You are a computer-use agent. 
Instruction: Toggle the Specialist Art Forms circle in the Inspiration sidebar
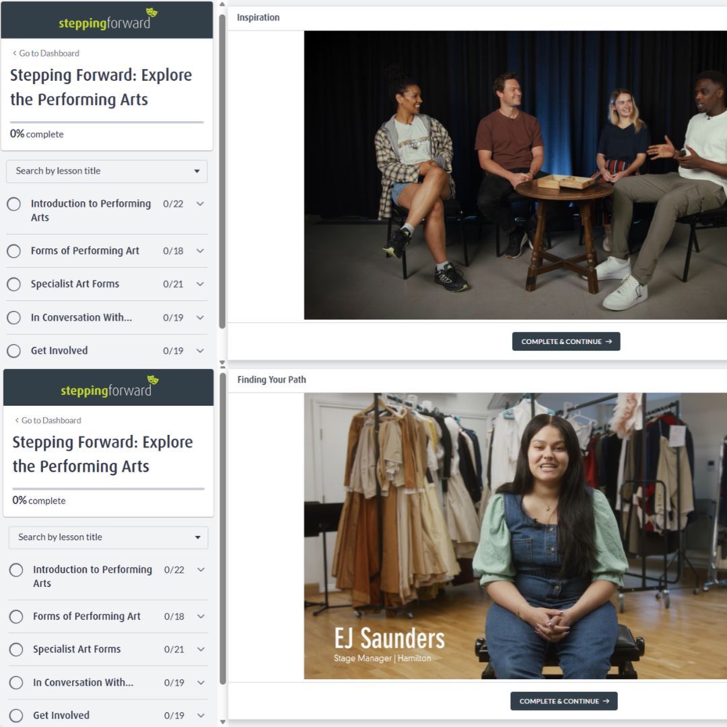[14, 284]
